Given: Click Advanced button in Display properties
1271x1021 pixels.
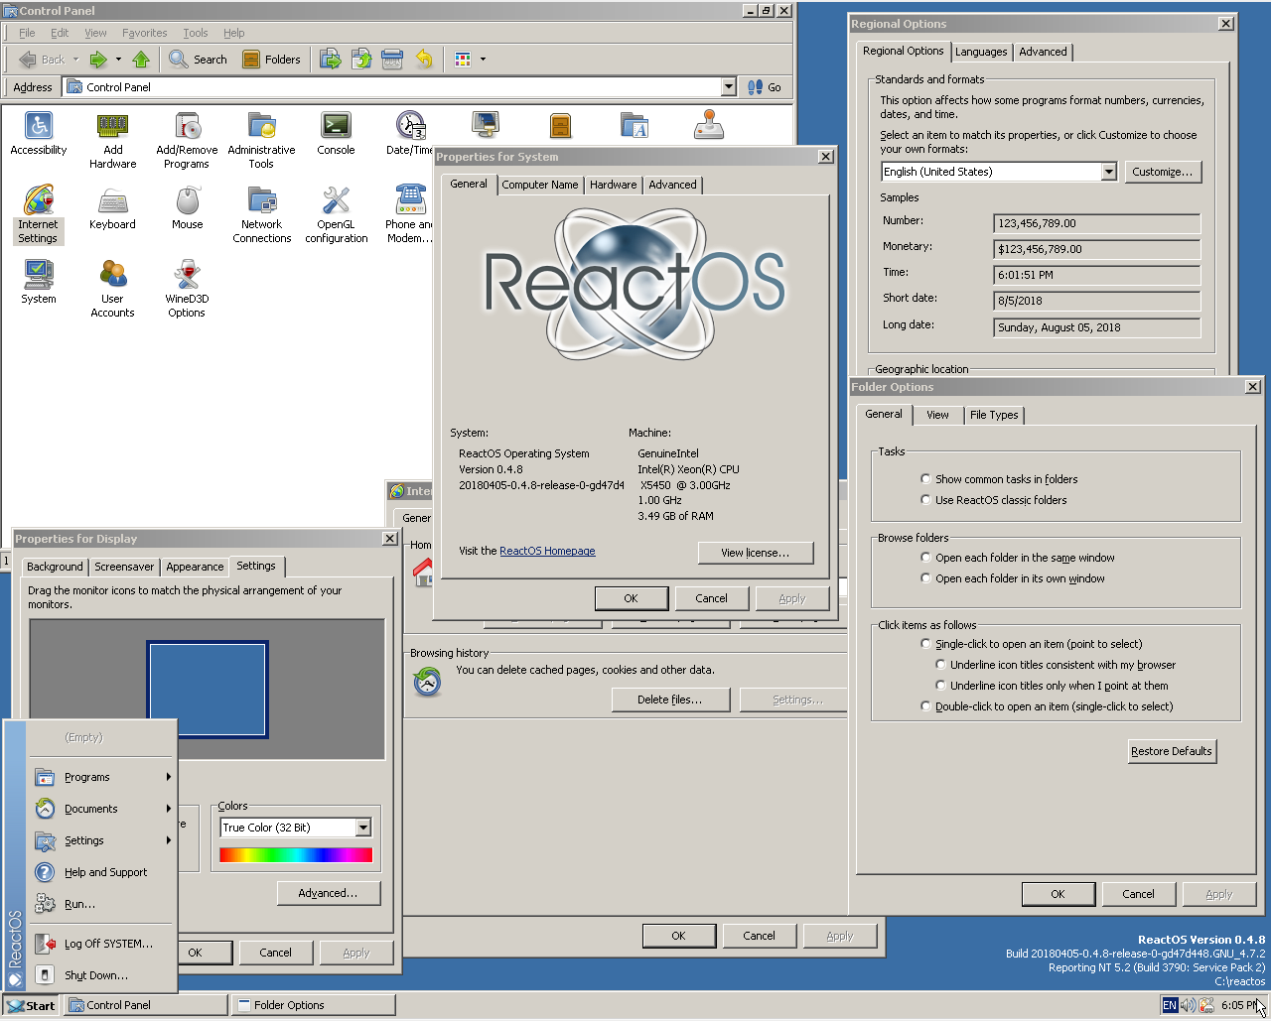Looking at the screenshot, I should click(329, 893).
